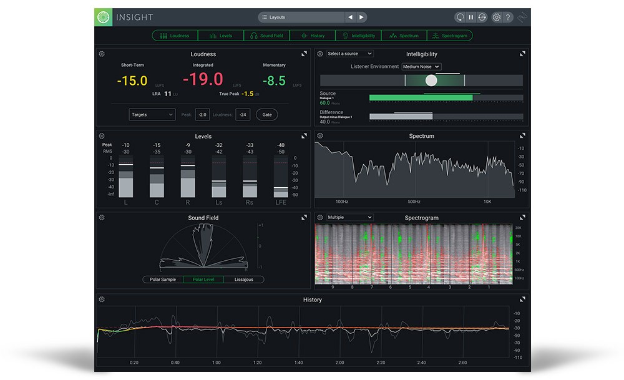Click the Intelligibility slider round handle
This screenshot has height=380, width=624.
click(431, 80)
